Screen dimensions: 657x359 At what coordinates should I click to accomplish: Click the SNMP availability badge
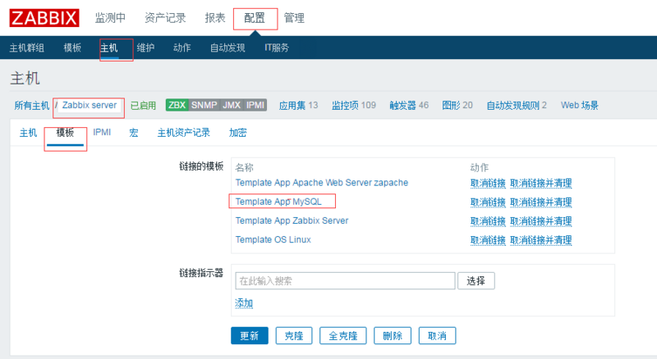pyautogui.click(x=204, y=105)
